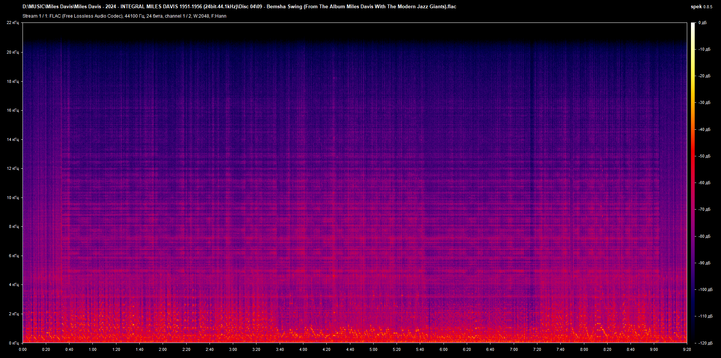Screen dimensions: 721x358
Task: Click the '4:20' time axis label
Action: coord(326,349)
